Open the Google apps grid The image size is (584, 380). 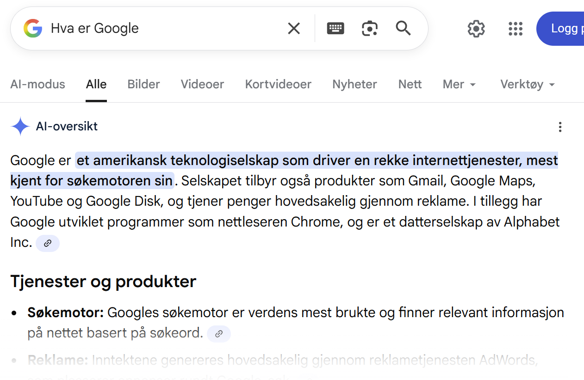point(515,28)
